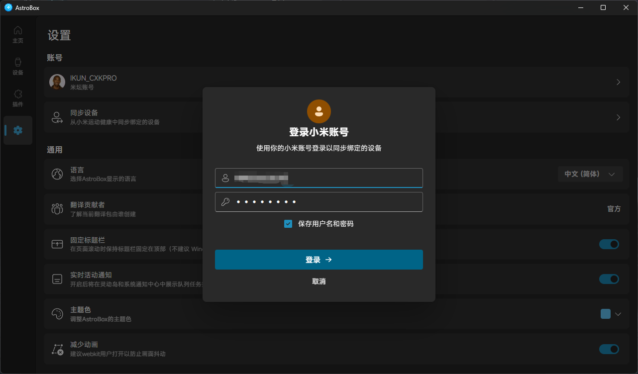Viewport: 638px width, 374px height.
Task: Click the IKUN_CXKPRO profile avatar
Action: tap(57, 82)
